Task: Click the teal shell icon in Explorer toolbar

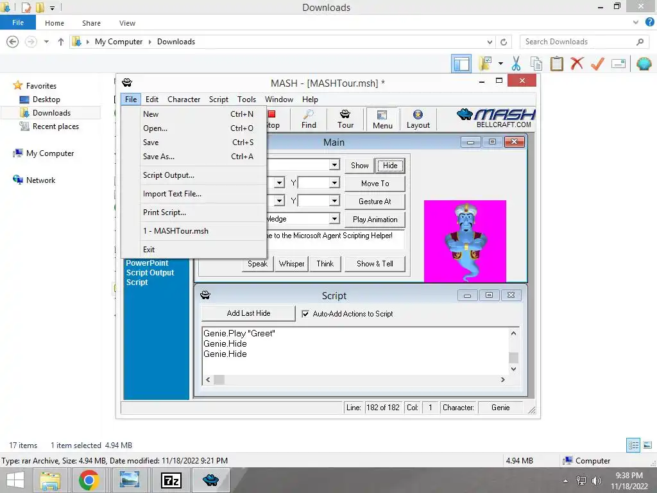Action: pyautogui.click(x=644, y=64)
